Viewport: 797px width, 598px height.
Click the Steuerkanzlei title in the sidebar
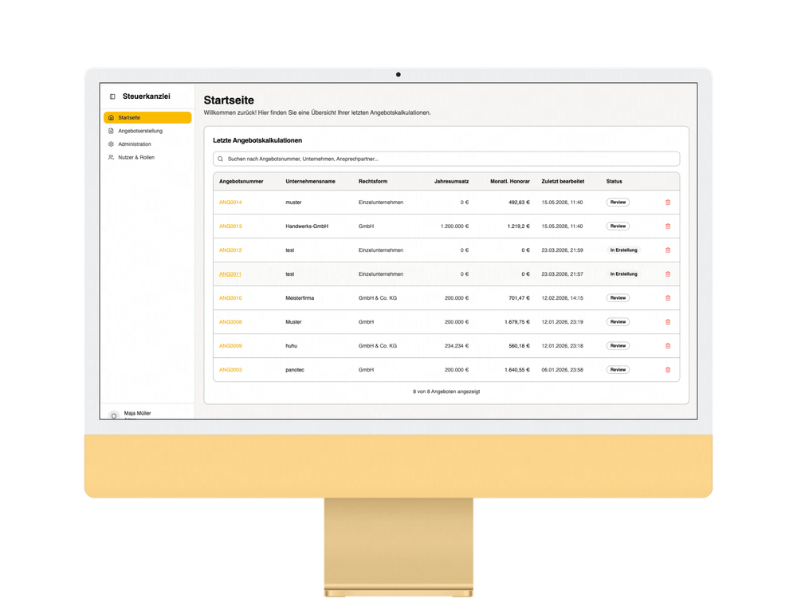(x=147, y=96)
